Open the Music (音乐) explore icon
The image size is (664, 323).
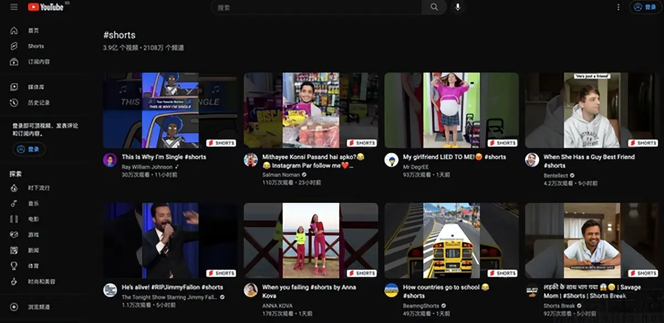point(14,204)
